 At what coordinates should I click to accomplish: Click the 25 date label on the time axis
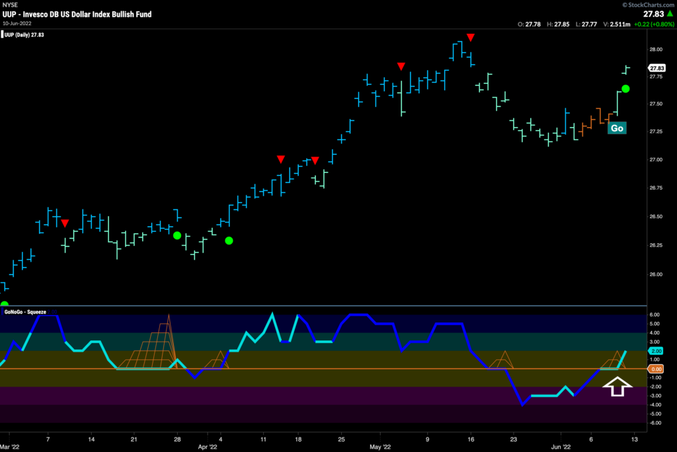click(x=342, y=439)
